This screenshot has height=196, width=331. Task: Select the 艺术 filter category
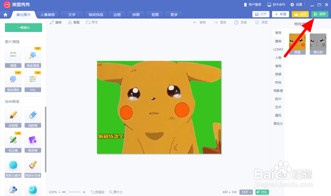(278, 107)
